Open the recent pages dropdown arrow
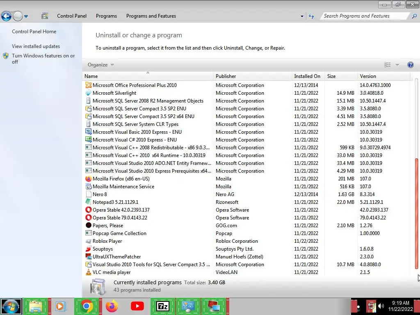 (x=26, y=16)
